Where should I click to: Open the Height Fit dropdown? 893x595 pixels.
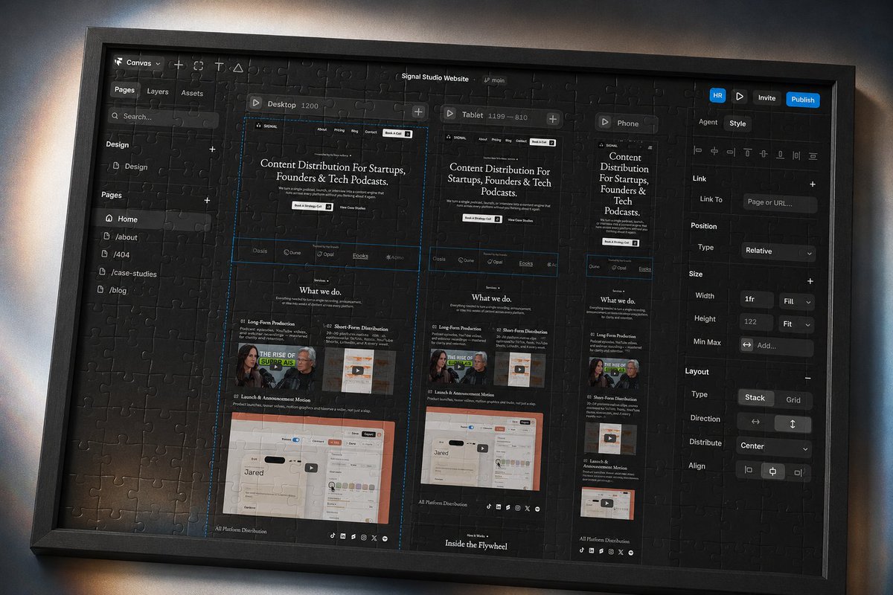tap(796, 324)
